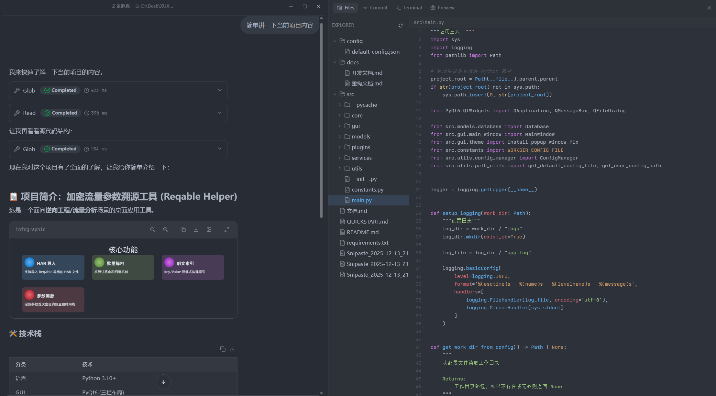Click the scroll-to-bottom arrow button in the chat
The image size is (716, 396).
[163, 382]
